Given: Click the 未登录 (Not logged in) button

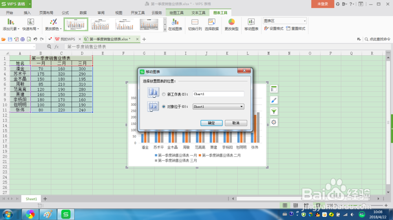Looking at the screenshot, I should click(323, 4).
